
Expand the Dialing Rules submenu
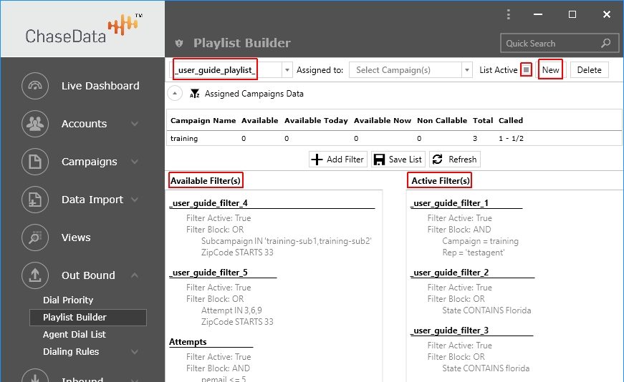tap(135, 352)
